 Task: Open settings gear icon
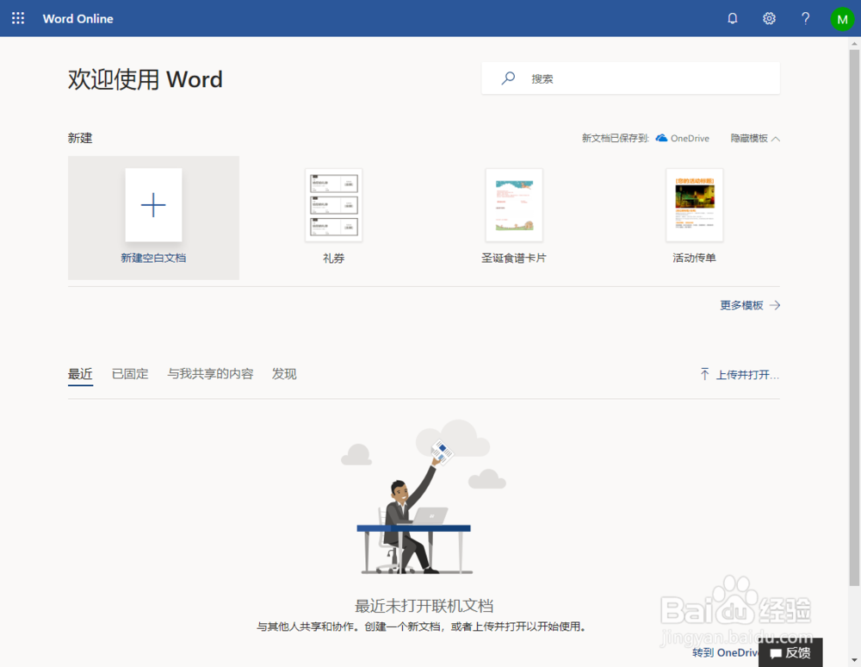[x=769, y=18]
